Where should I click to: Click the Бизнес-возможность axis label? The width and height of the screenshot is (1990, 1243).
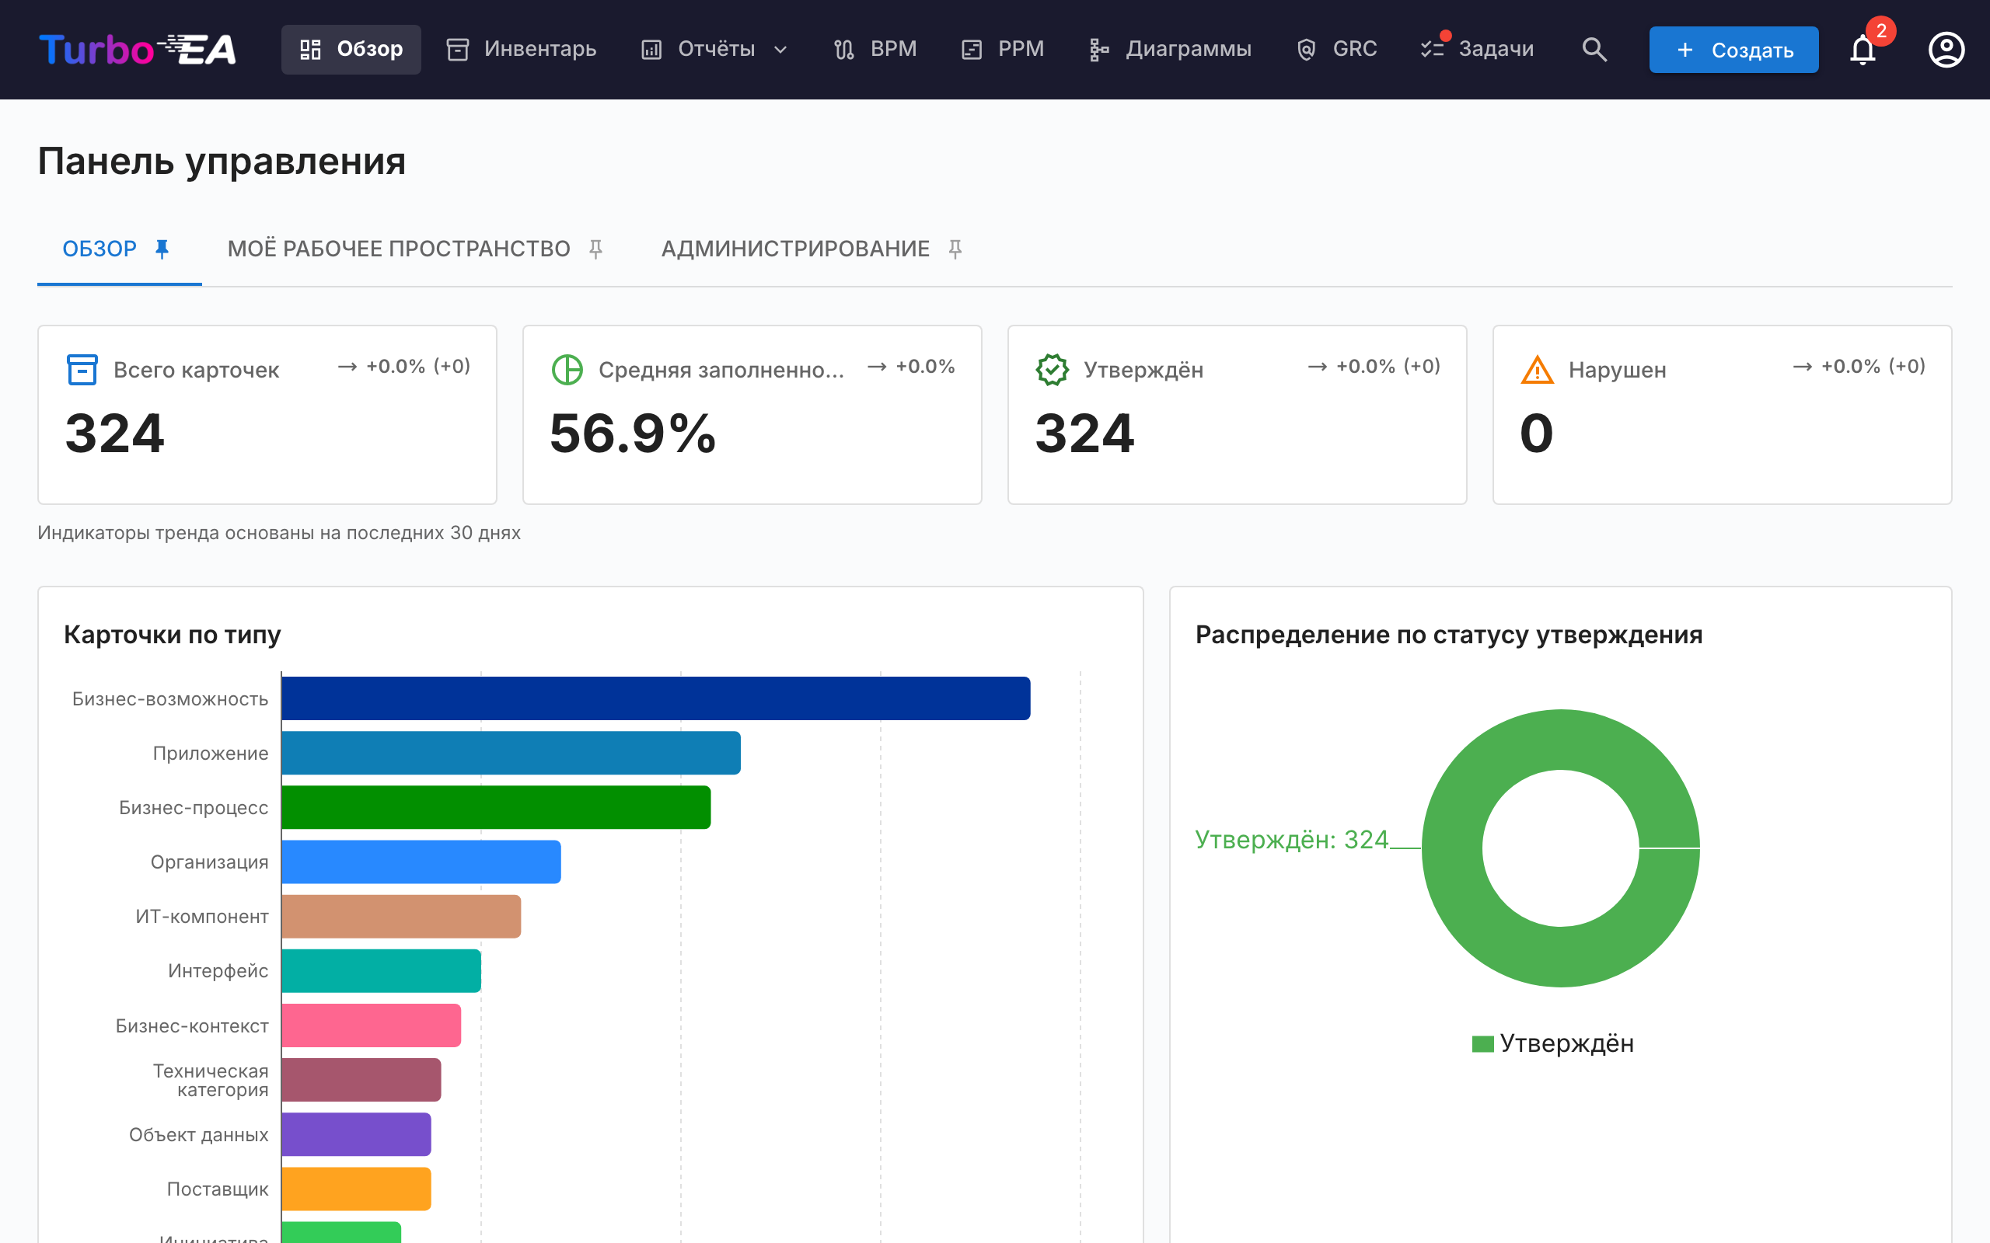click(170, 698)
